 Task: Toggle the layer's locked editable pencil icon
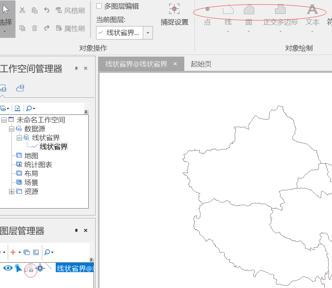[30, 268]
